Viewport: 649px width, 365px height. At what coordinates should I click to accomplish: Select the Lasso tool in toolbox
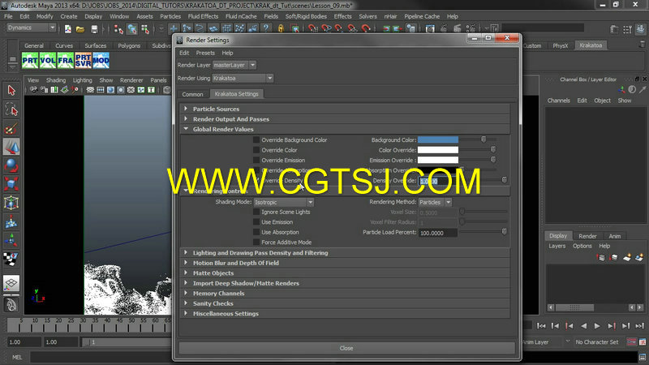pos(11,109)
